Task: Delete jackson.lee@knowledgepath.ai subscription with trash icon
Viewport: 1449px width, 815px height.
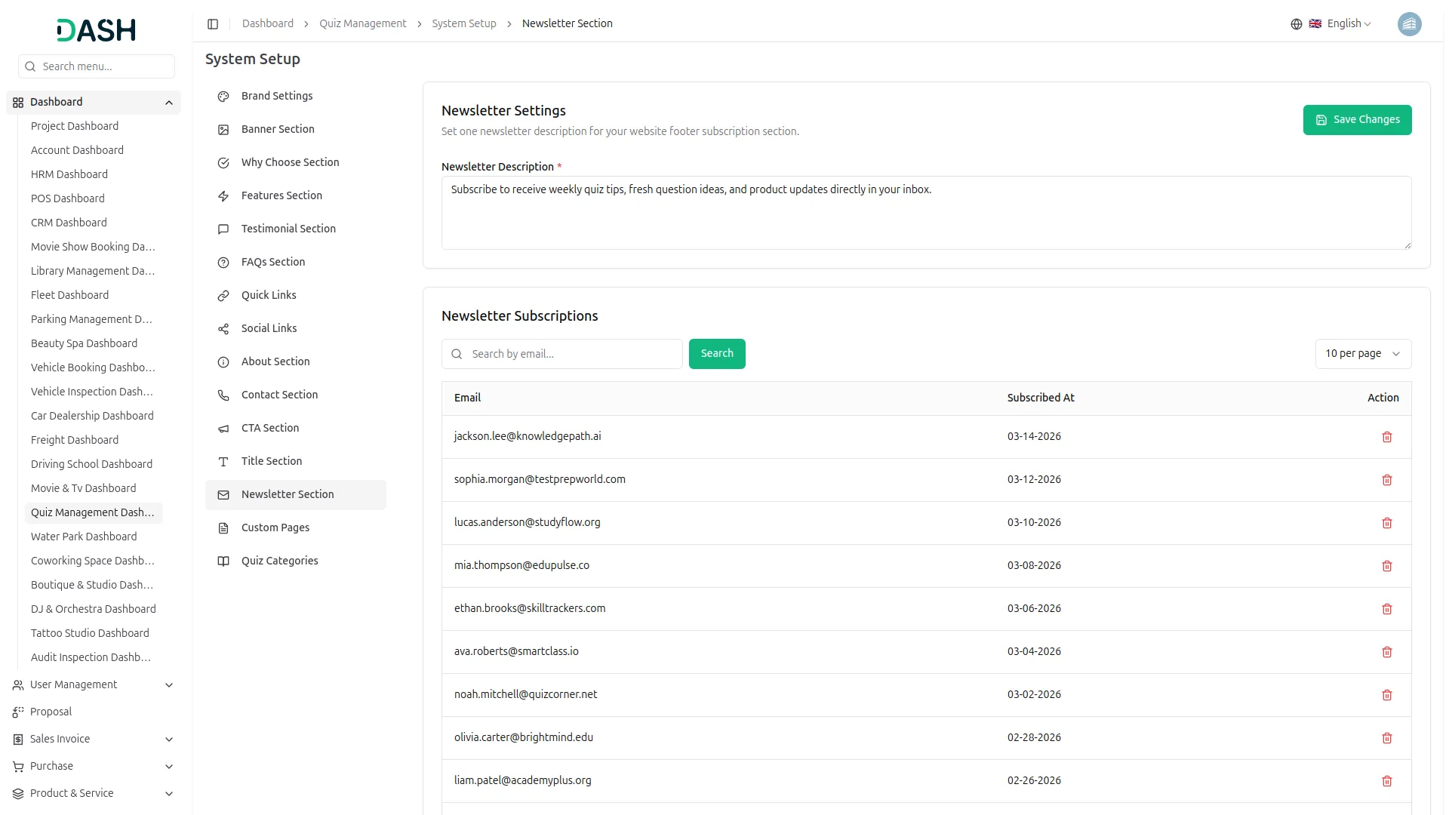Action: tap(1386, 437)
